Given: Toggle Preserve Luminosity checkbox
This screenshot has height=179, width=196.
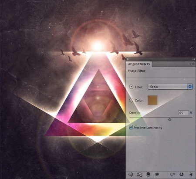Looking at the screenshot, I should [131, 128].
